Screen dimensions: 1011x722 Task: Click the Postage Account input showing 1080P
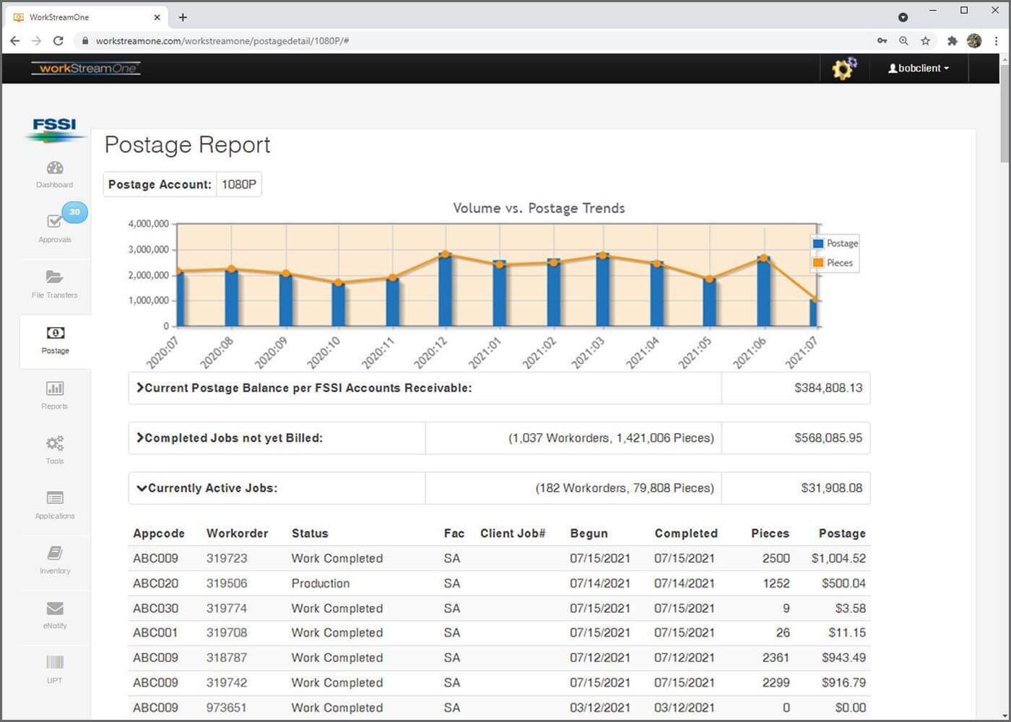pyautogui.click(x=239, y=184)
